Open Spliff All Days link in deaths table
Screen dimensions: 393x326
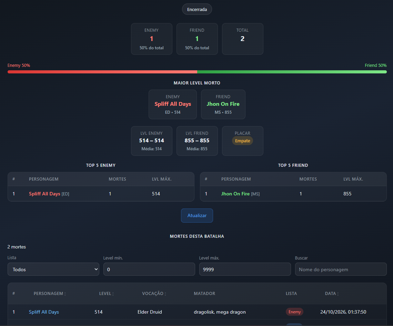pyautogui.click(x=44, y=312)
